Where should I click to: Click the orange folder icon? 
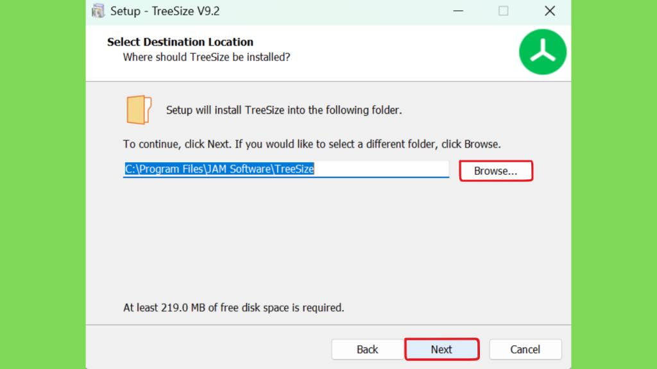[x=139, y=110]
